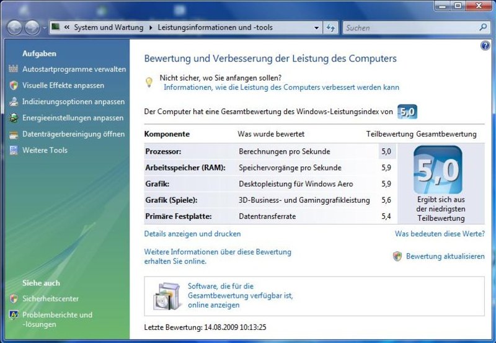The width and height of the screenshot is (496, 343).
Task: Click the Indizierungsoptionen anpassen icon
Action: 14,102
